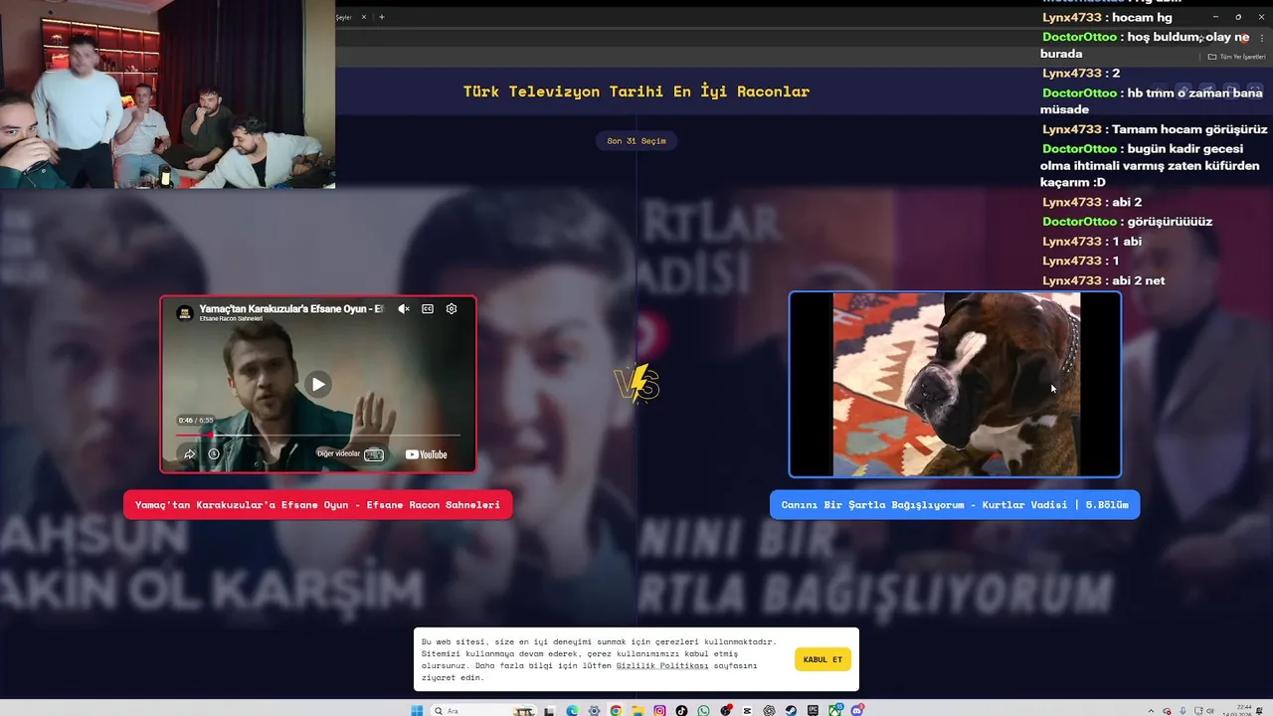Open Epic Games Launcher from the taskbar
The height and width of the screenshot is (716, 1273).
point(813,710)
